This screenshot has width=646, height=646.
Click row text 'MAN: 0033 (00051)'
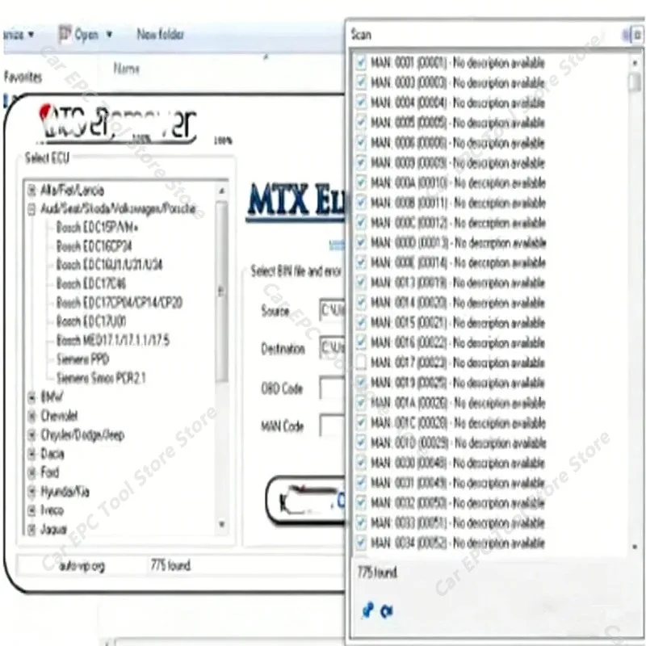click(x=409, y=522)
